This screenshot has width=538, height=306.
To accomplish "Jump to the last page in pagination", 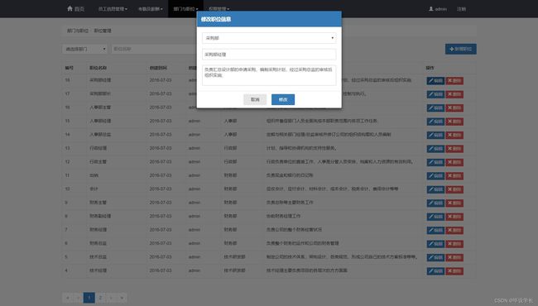I will 122,298.
